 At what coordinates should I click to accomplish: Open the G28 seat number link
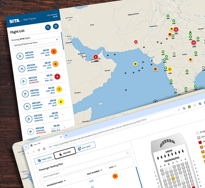(x=91, y=181)
